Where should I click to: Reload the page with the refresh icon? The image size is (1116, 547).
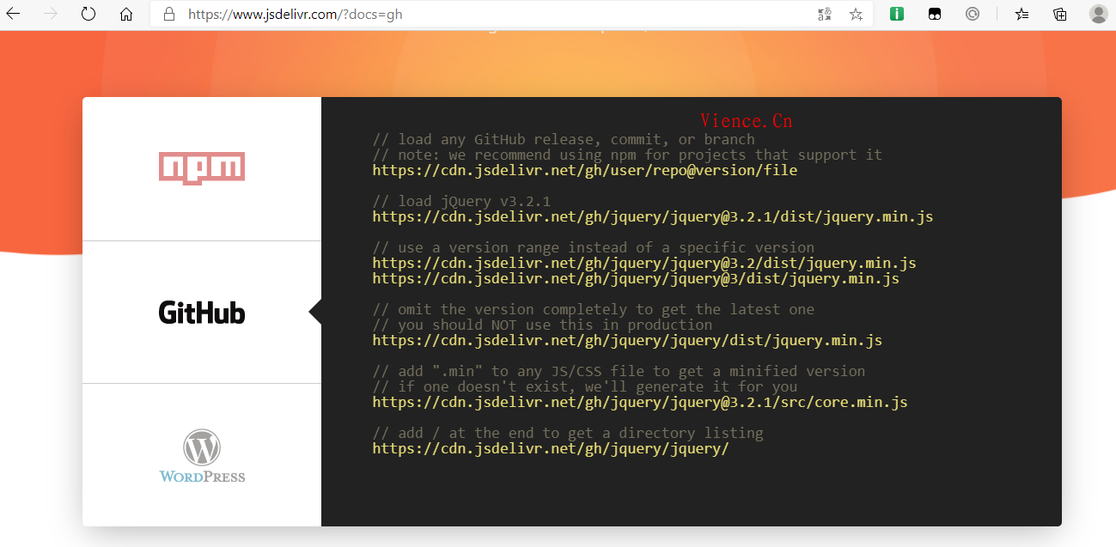click(88, 14)
